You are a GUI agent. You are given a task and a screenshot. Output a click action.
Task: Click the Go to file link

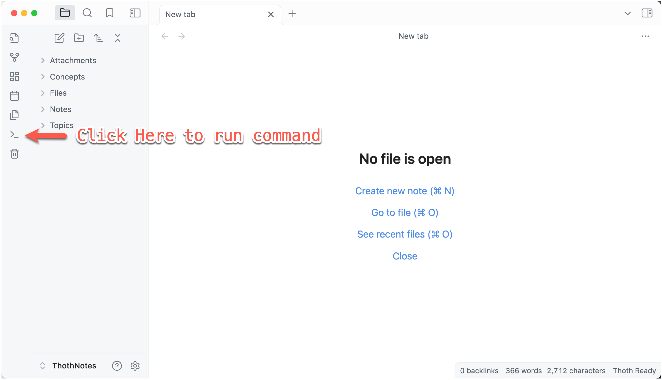404,213
